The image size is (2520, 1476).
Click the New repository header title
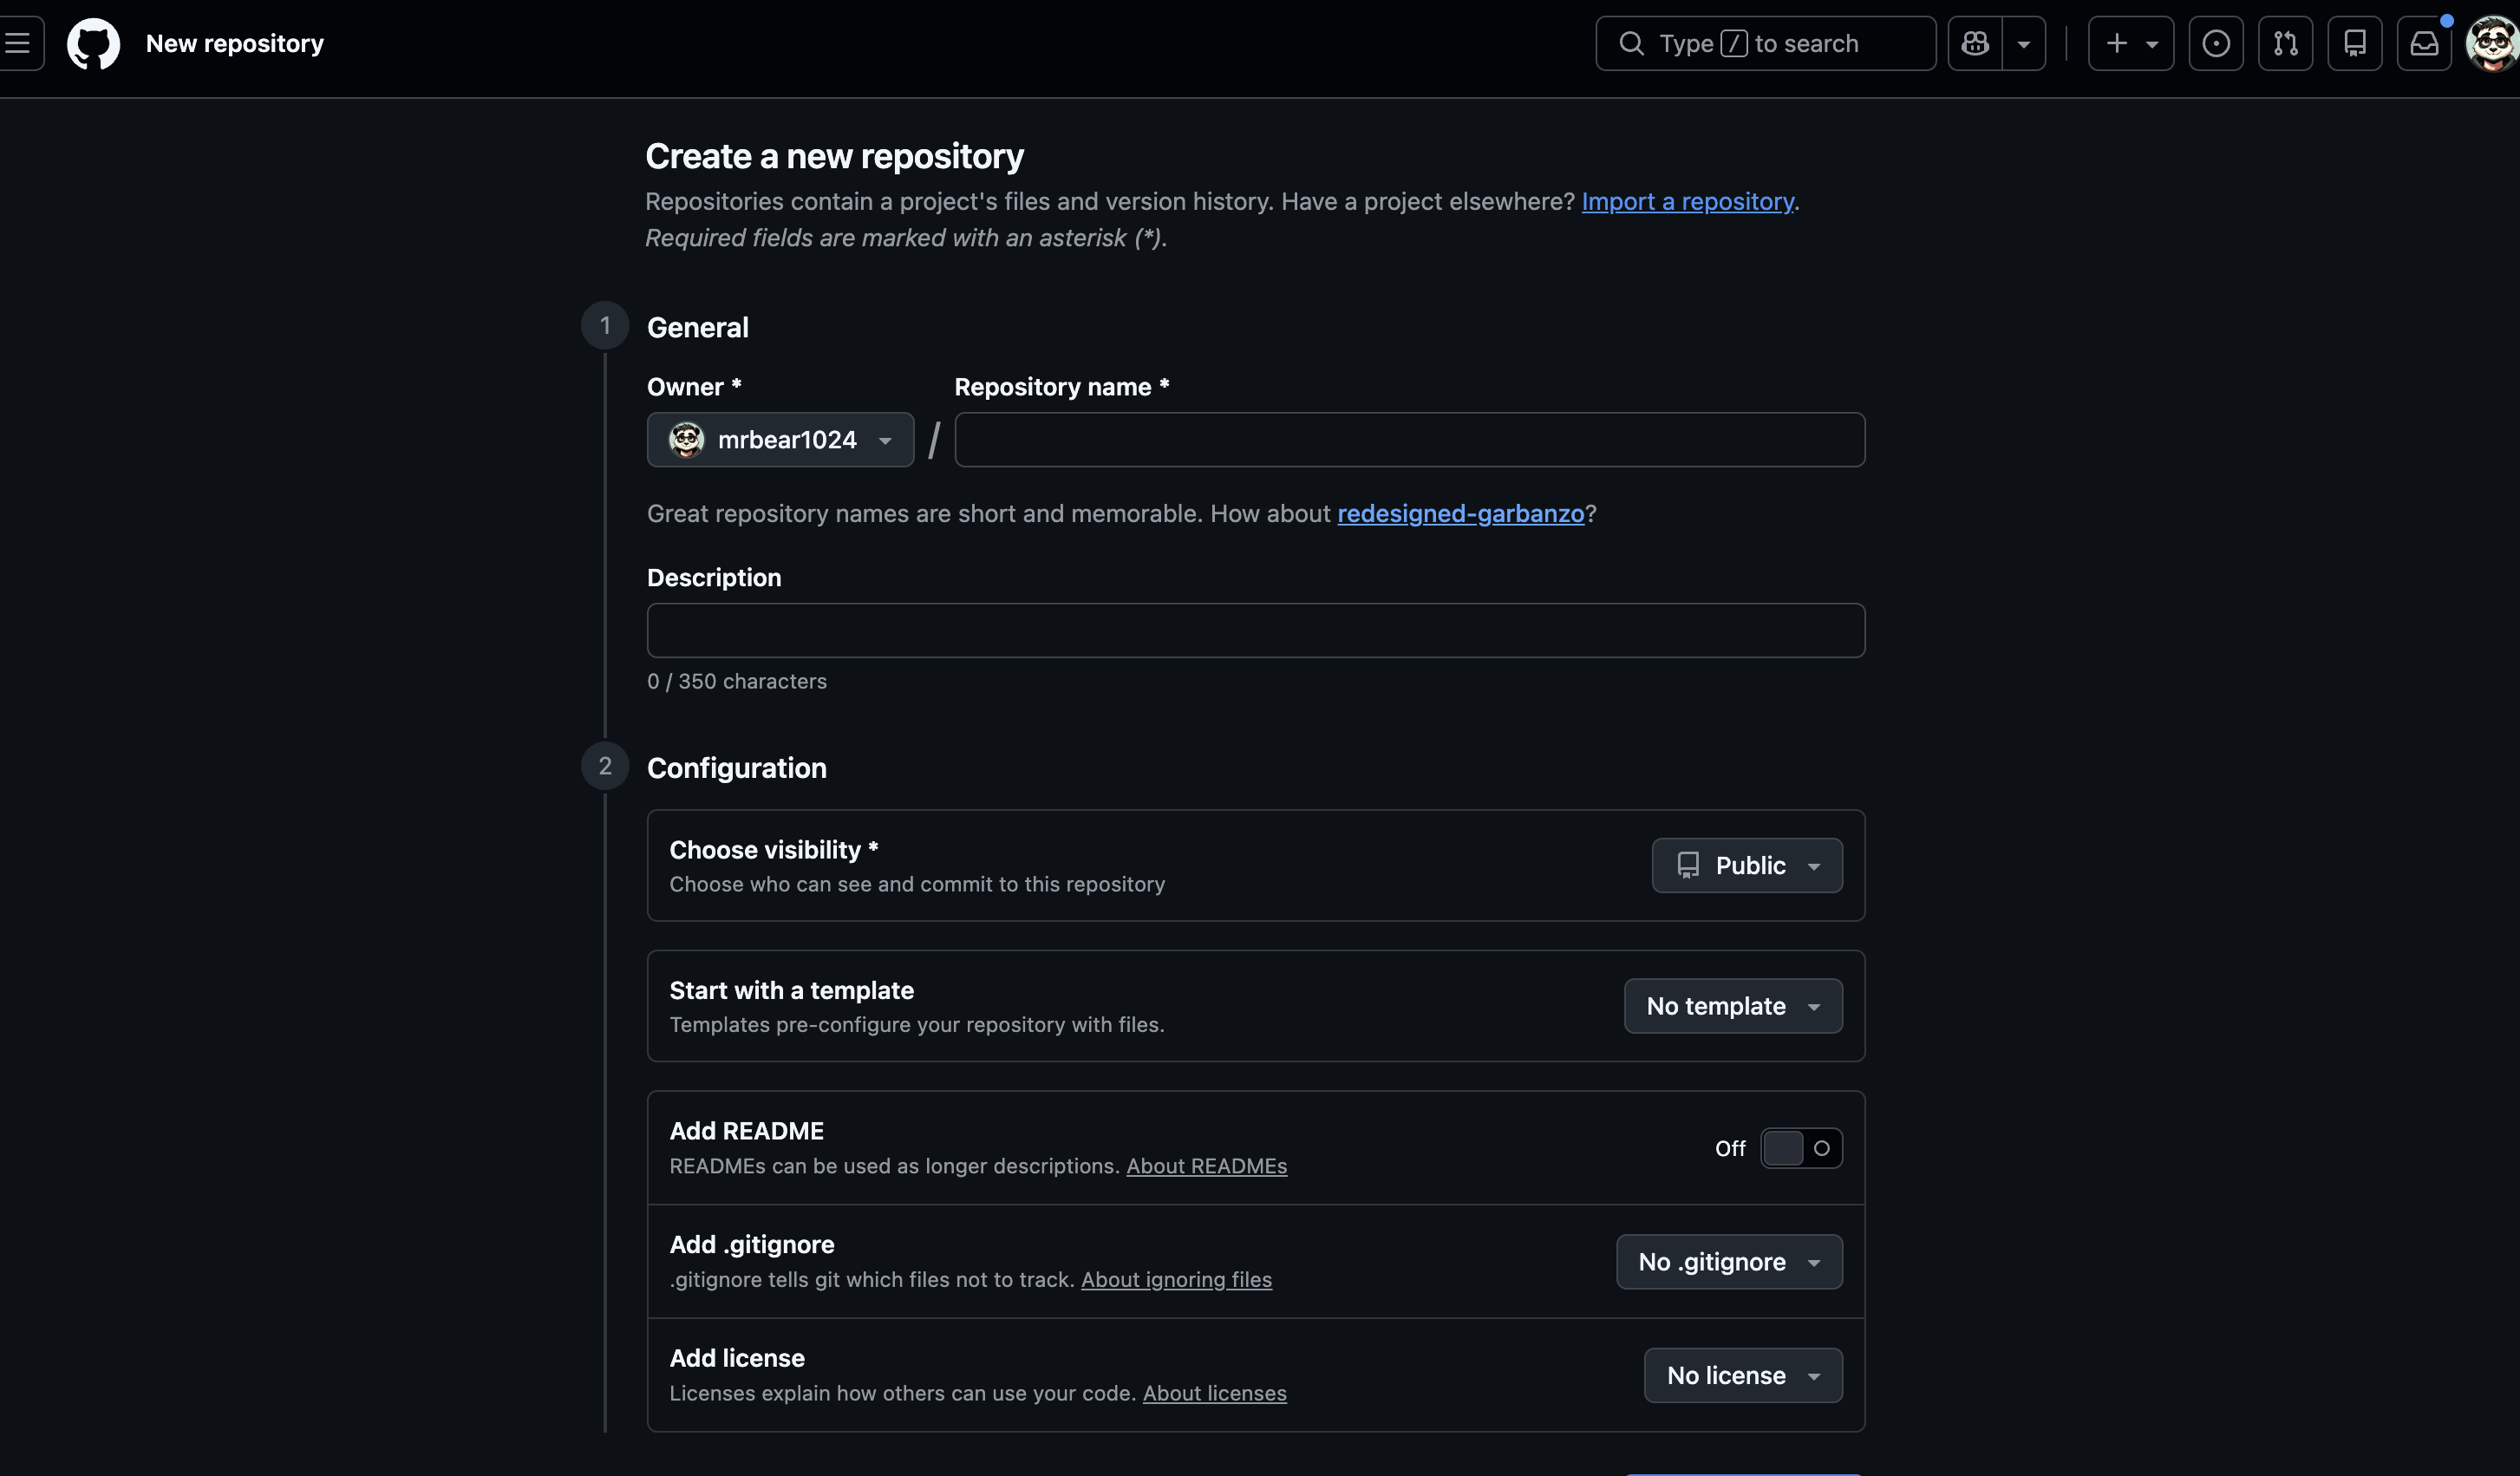pyautogui.click(x=235, y=43)
